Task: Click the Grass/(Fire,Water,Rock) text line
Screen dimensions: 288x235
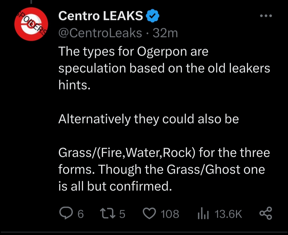Action: (164, 153)
